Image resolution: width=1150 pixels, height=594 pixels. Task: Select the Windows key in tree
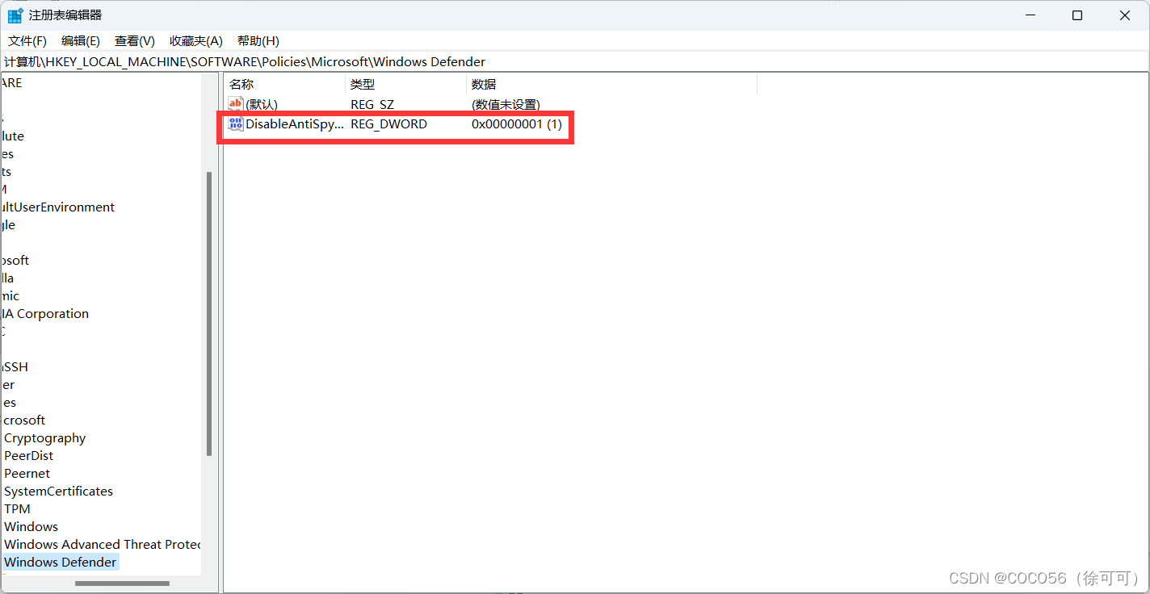point(31,526)
